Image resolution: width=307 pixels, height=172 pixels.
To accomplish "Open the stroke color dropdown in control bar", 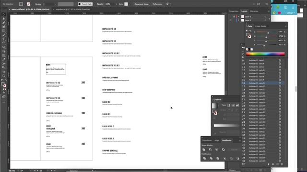I will pyautogui.click(x=32, y=4).
